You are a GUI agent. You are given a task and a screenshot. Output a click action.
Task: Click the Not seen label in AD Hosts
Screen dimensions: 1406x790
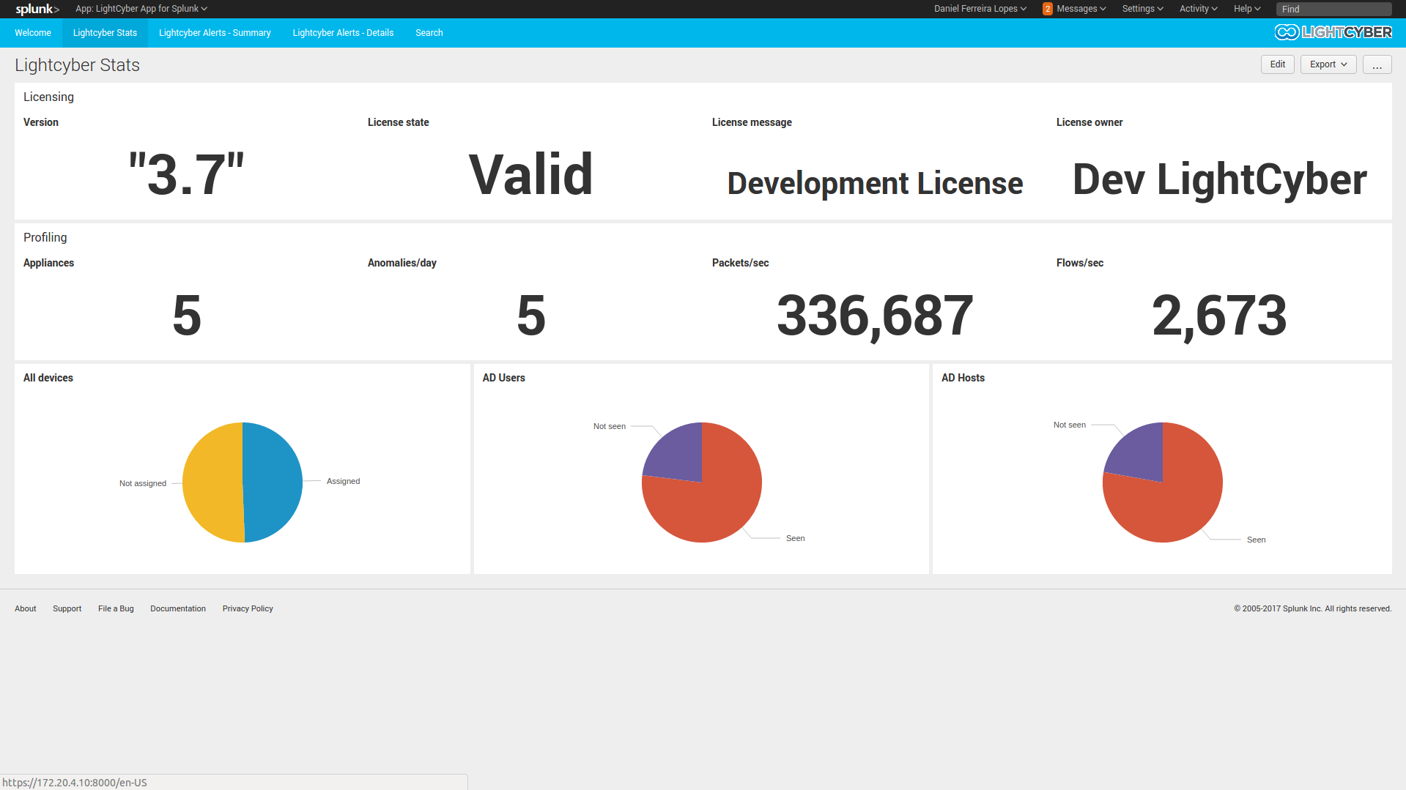[1070, 425]
